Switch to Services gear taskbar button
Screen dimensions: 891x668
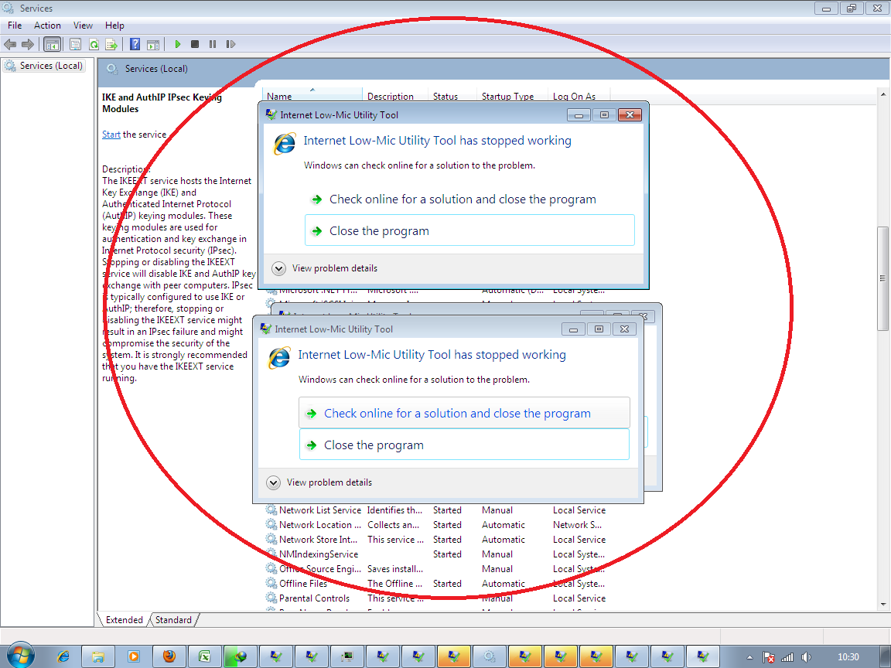click(x=490, y=656)
